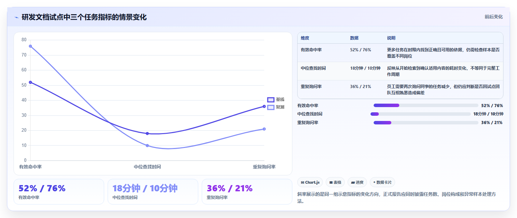Click the 基线 point at 中位查找时间 (18)

click(147, 133)
